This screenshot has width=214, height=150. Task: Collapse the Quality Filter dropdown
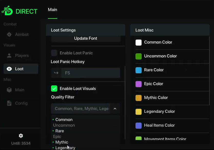tap(115, 109)
